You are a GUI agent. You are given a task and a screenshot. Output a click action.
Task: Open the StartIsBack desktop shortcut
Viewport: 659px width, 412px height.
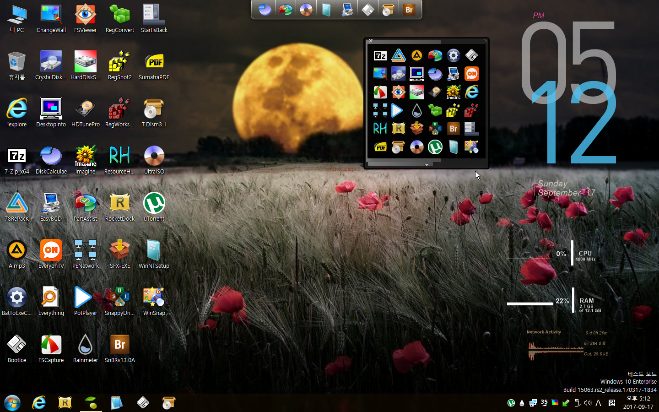pos(154,19)
